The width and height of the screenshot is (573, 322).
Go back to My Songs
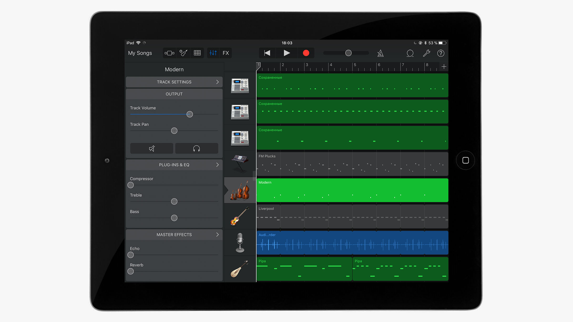tap(140, 53)
